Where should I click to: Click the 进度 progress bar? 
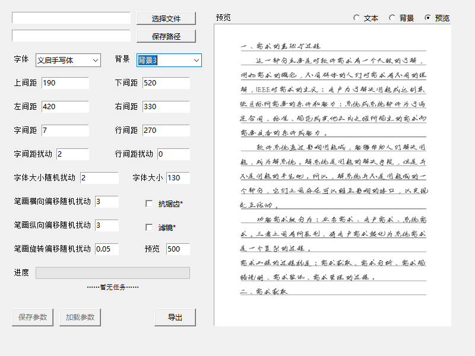click(x=112, y=273)
